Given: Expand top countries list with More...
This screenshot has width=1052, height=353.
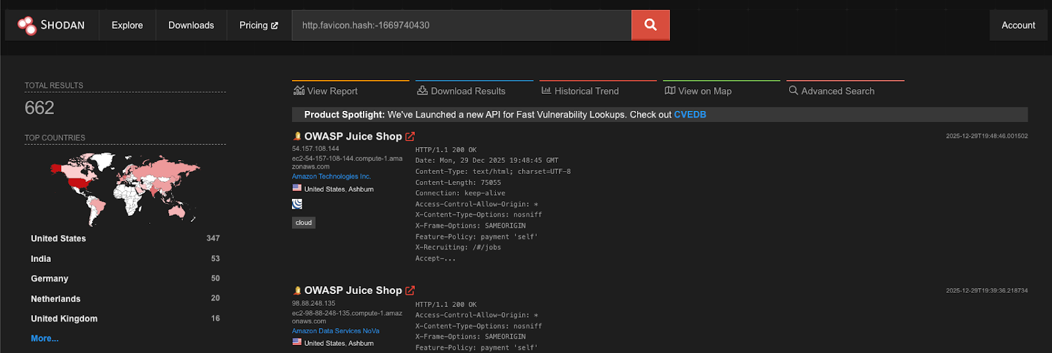Looking at the screenshot, I should click(x=44, y=339).
